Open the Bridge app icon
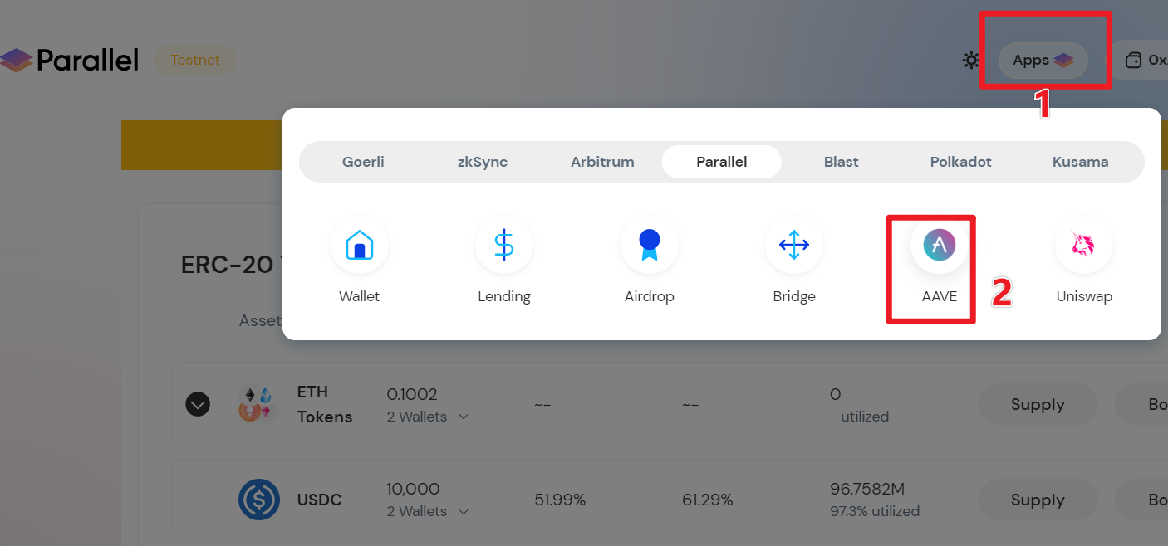Screen dimensions: 1168x546 coord(794,246)
